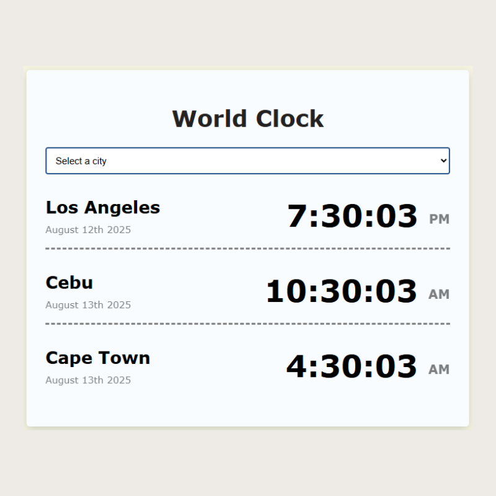
Task: Select the Los Angeles city label
Action: coord(103,208)
